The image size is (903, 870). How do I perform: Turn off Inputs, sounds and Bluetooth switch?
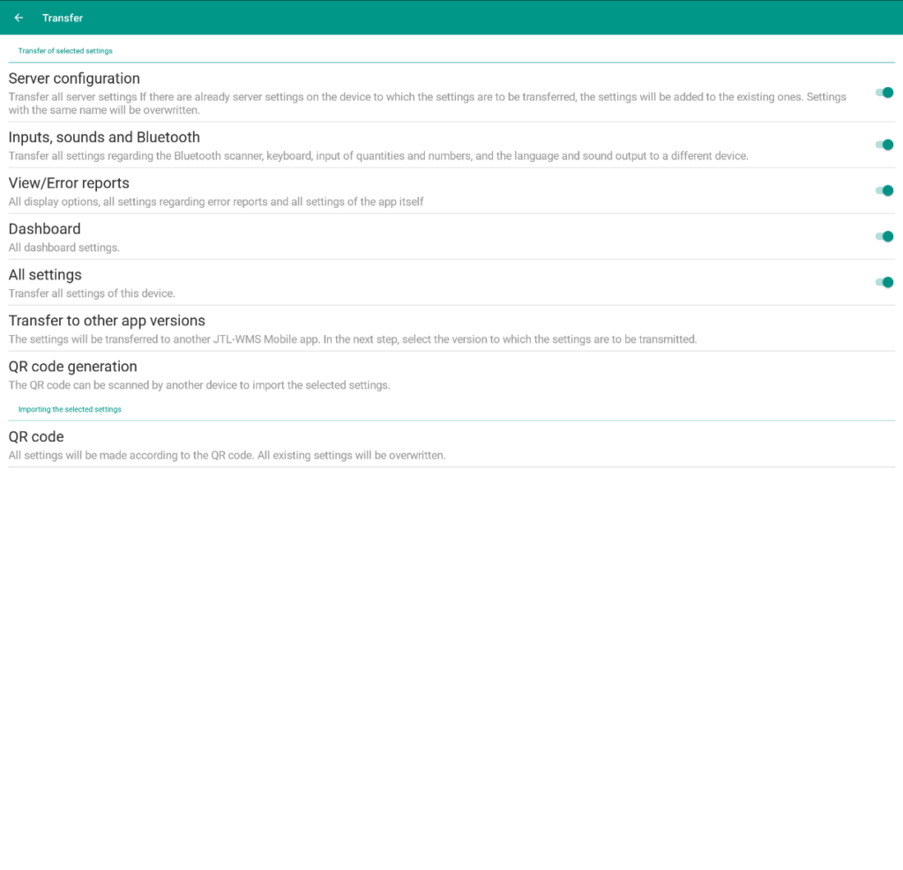pyautogui.click(x=884, y=145)
